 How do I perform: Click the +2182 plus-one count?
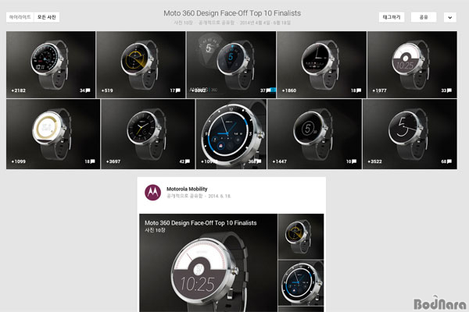[x=19, y=90]
